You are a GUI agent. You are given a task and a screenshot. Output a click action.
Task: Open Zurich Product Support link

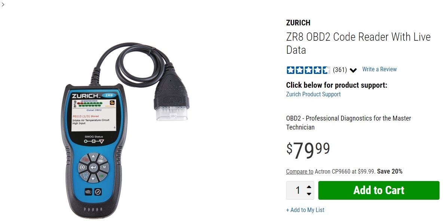click(313, 94)
